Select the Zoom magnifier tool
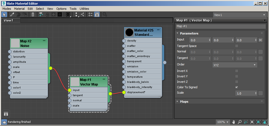 [239, 122]
